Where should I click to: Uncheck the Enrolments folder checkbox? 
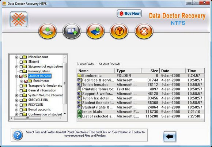pos(26,81)
